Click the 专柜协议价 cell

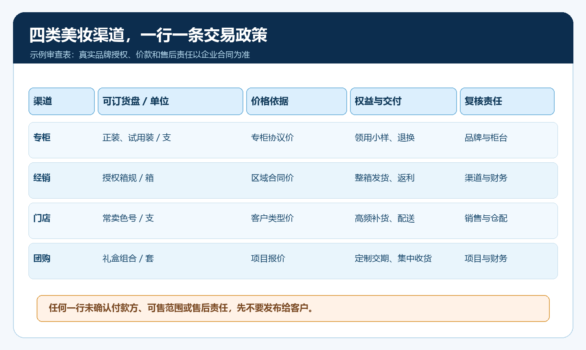click(272, 138)
